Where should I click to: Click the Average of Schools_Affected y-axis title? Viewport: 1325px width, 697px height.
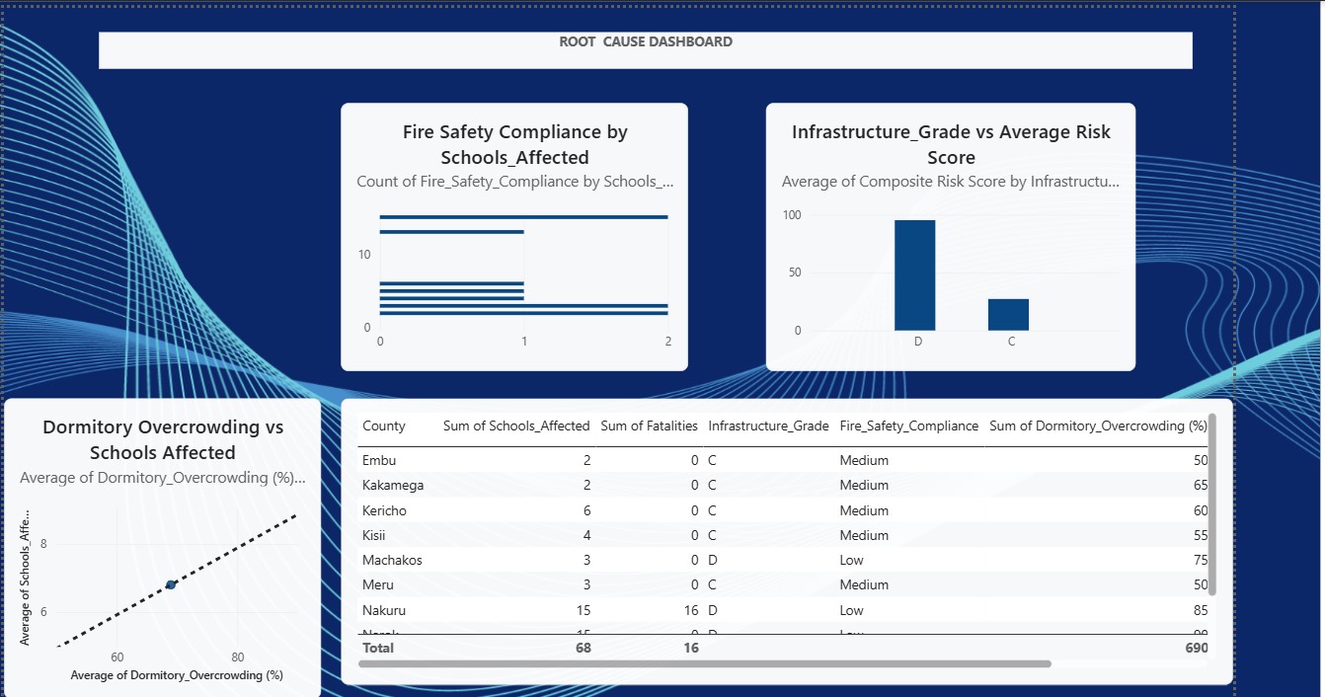point(26,579)
